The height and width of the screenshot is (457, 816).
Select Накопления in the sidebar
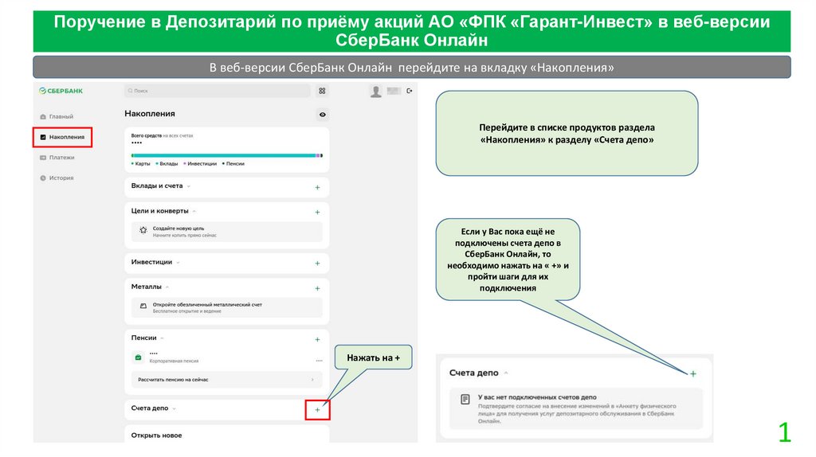coord(62,137)
